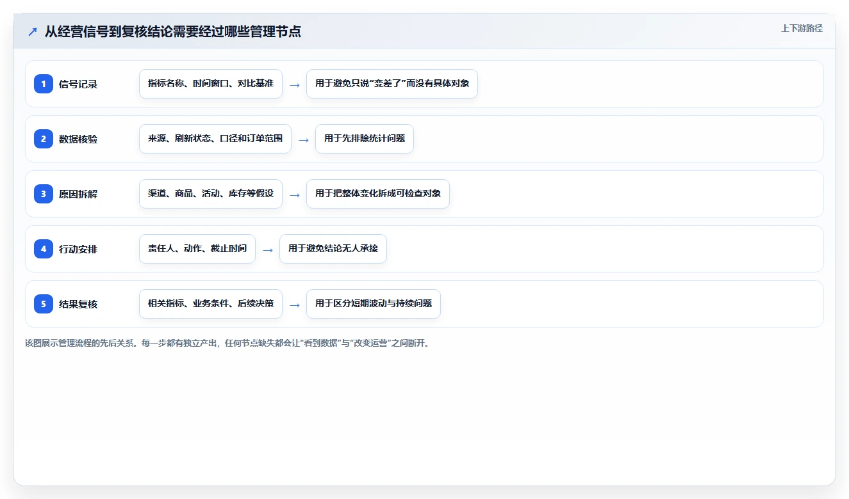Click the number 3 step badge
Viewport: 849px width, 499px height.
coord(44,194)
